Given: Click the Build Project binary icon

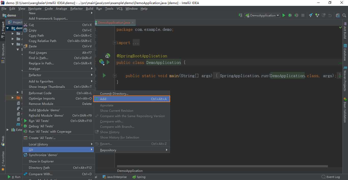Looking at the screenshot, I should pos(240,15).
